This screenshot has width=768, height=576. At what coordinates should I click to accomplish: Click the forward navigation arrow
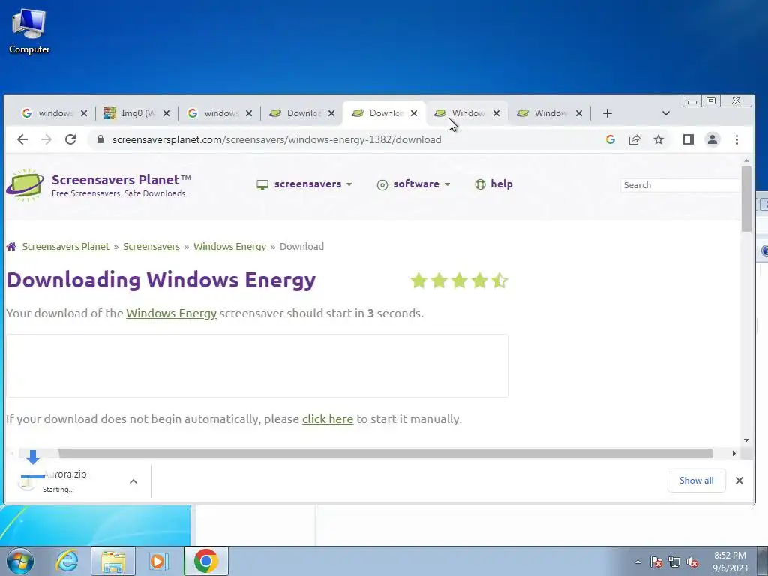(46, 139)
